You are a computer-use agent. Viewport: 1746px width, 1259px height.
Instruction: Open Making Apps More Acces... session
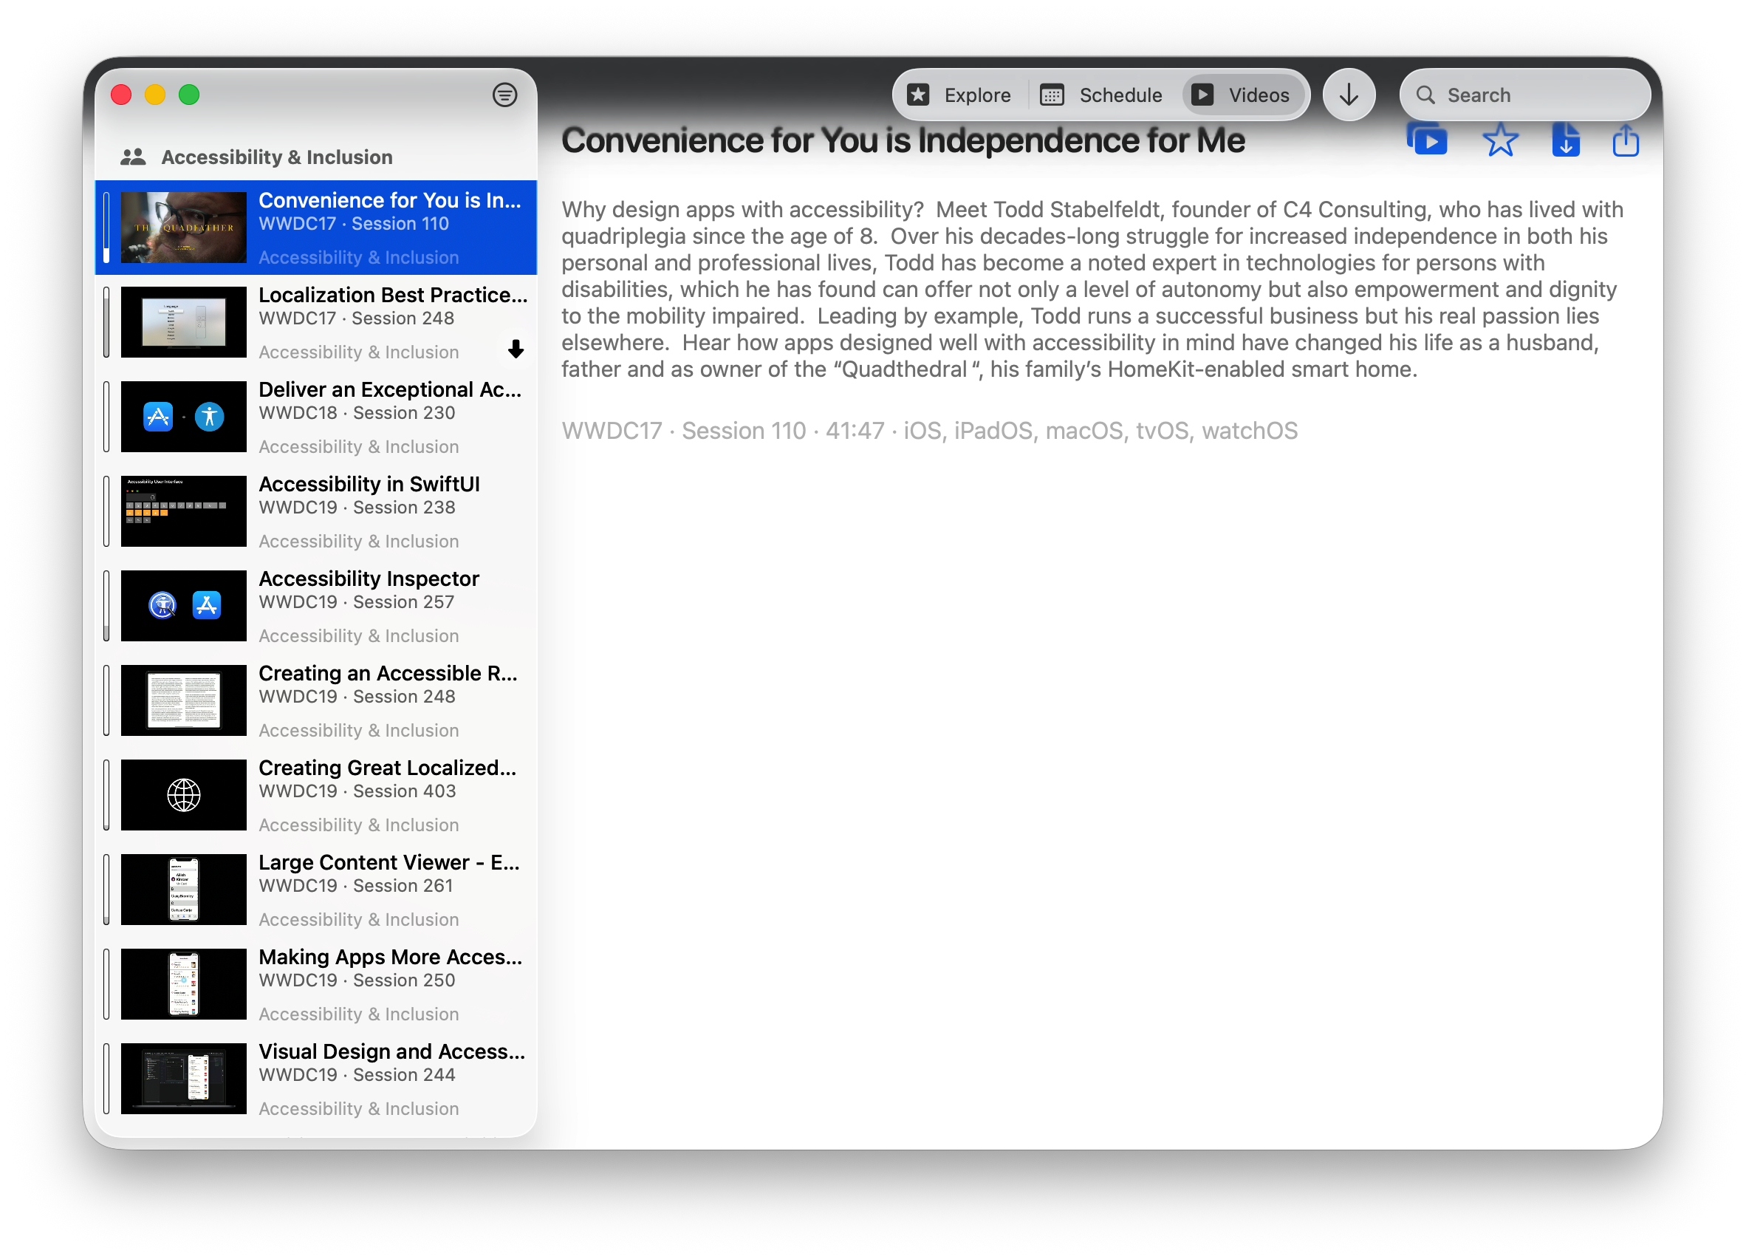[315, 984]
